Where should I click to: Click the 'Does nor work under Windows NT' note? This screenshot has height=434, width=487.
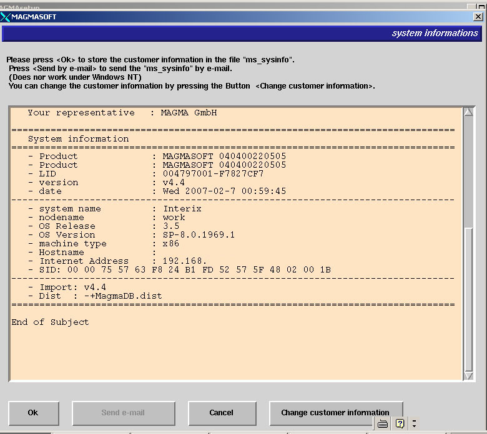(x=75, y=77)
